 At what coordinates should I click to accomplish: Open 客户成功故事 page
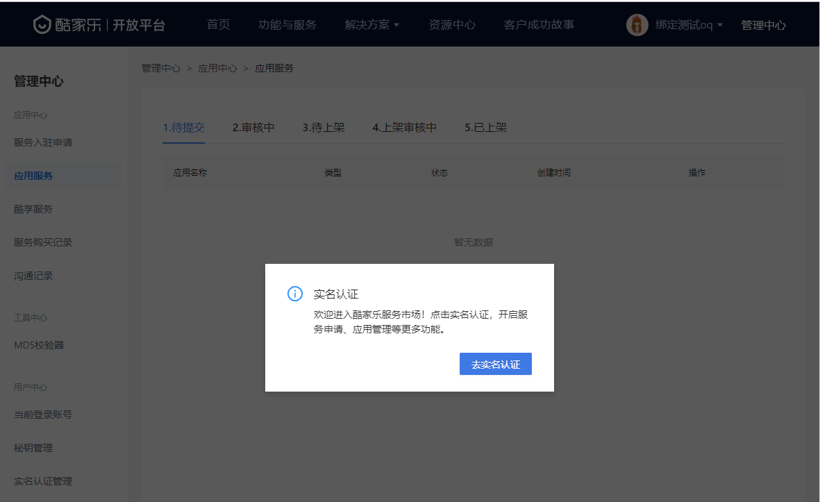(539, 25)
